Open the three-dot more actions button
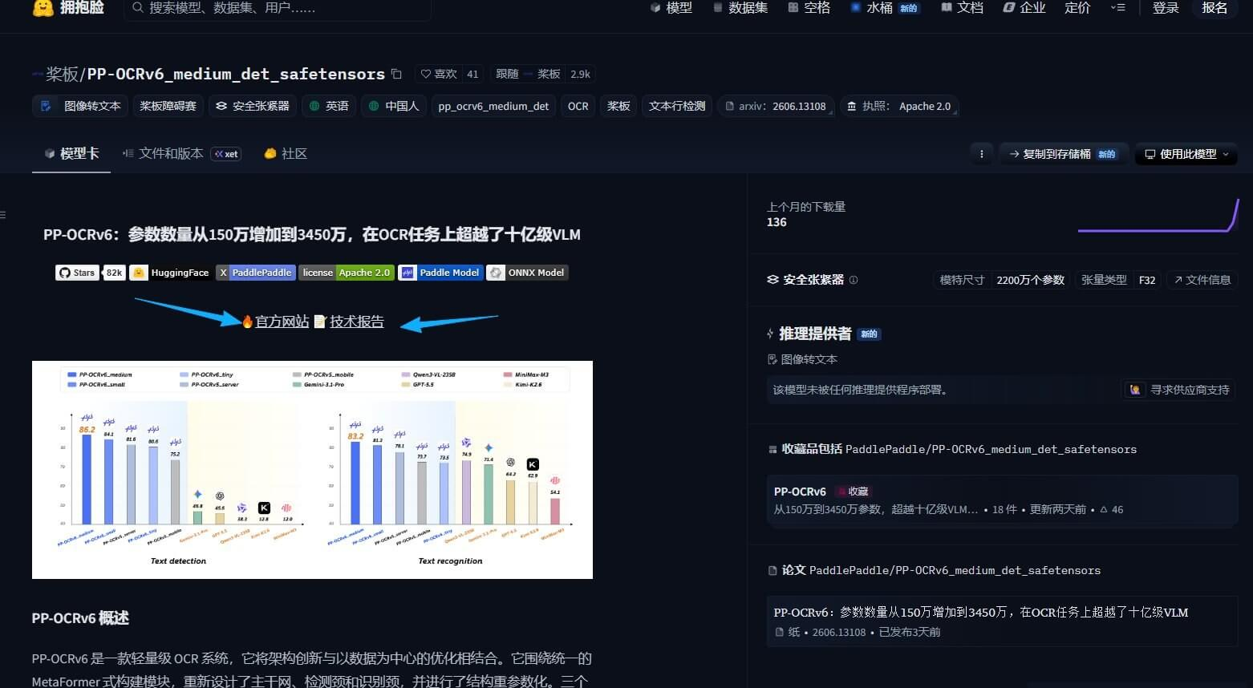Image resolution: width=1253 pixels, height=688 pixels. click(x=981, y=154)
